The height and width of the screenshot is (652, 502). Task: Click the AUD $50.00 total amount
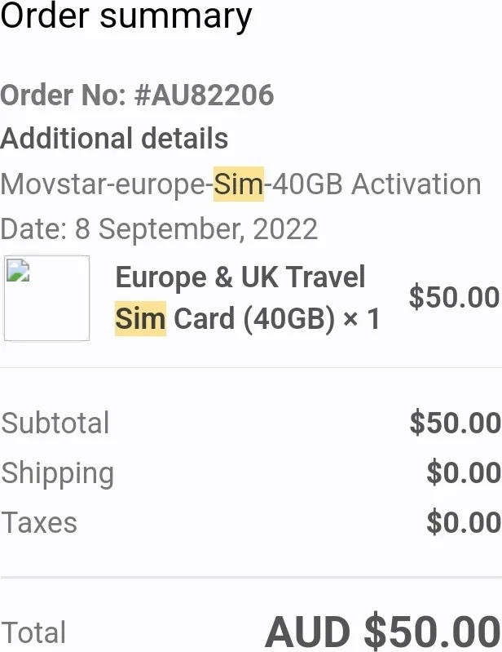382,632
